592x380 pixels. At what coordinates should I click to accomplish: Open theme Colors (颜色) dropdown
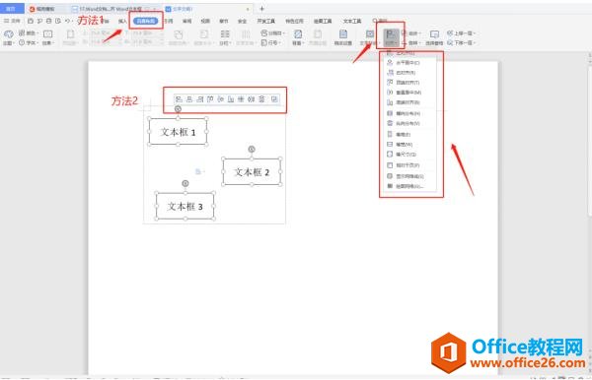pos(29,33)
